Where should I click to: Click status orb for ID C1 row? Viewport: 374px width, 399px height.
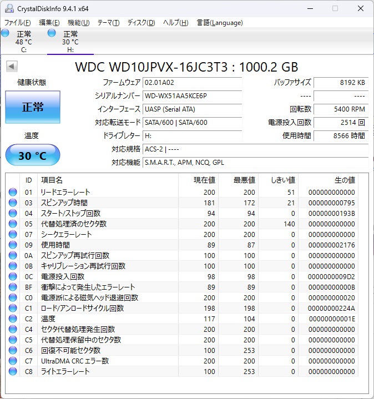click(13, 308)
